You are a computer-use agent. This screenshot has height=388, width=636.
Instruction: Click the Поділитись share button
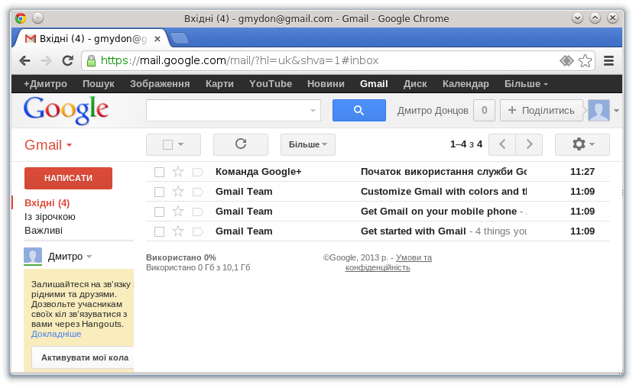tap(541, 110)
